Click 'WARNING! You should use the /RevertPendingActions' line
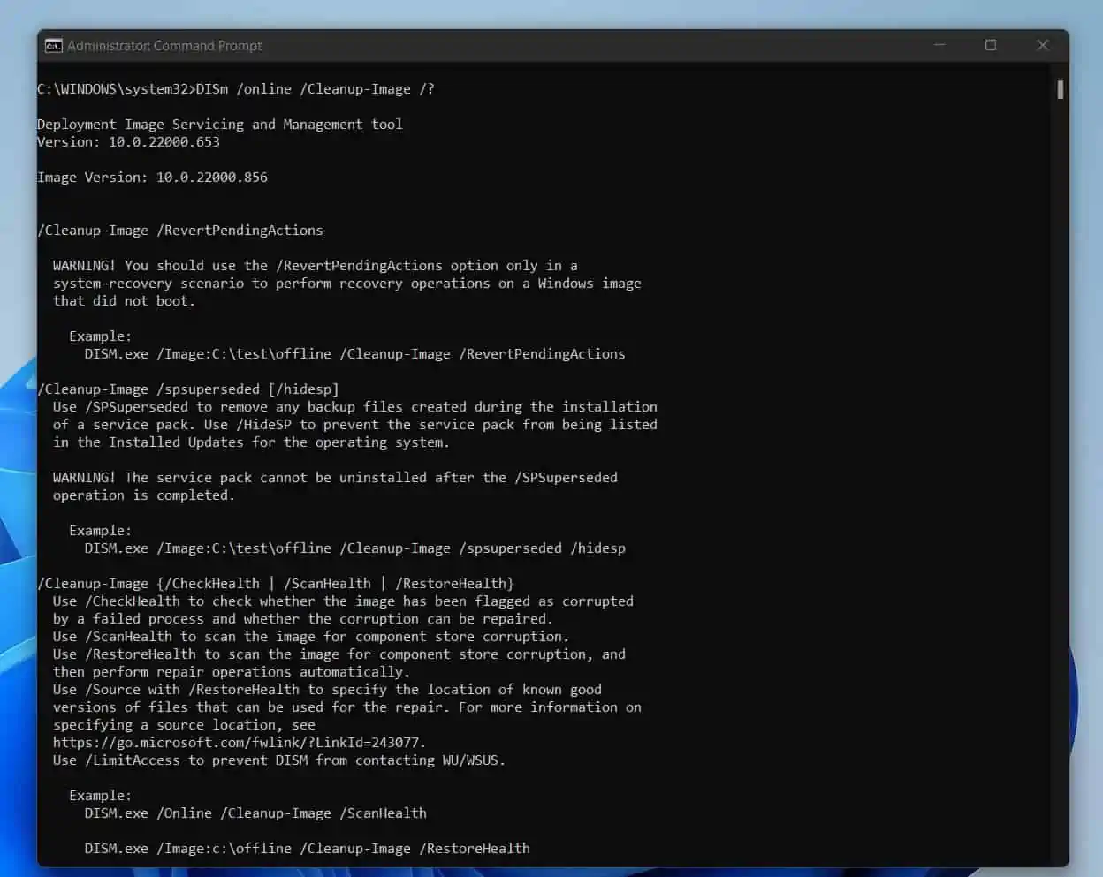1103x877 pixels. click(316, 266)
